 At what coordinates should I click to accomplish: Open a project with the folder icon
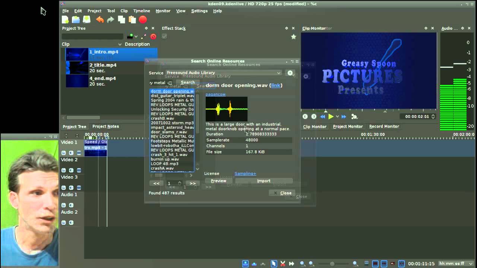pyautogui.click(x=76, y=20)
